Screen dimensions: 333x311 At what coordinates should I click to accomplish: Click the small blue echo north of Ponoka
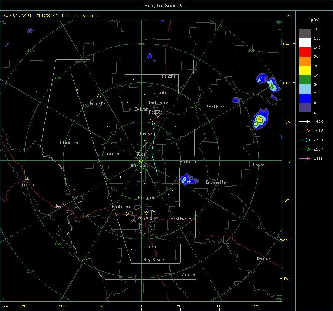point(149,56)
